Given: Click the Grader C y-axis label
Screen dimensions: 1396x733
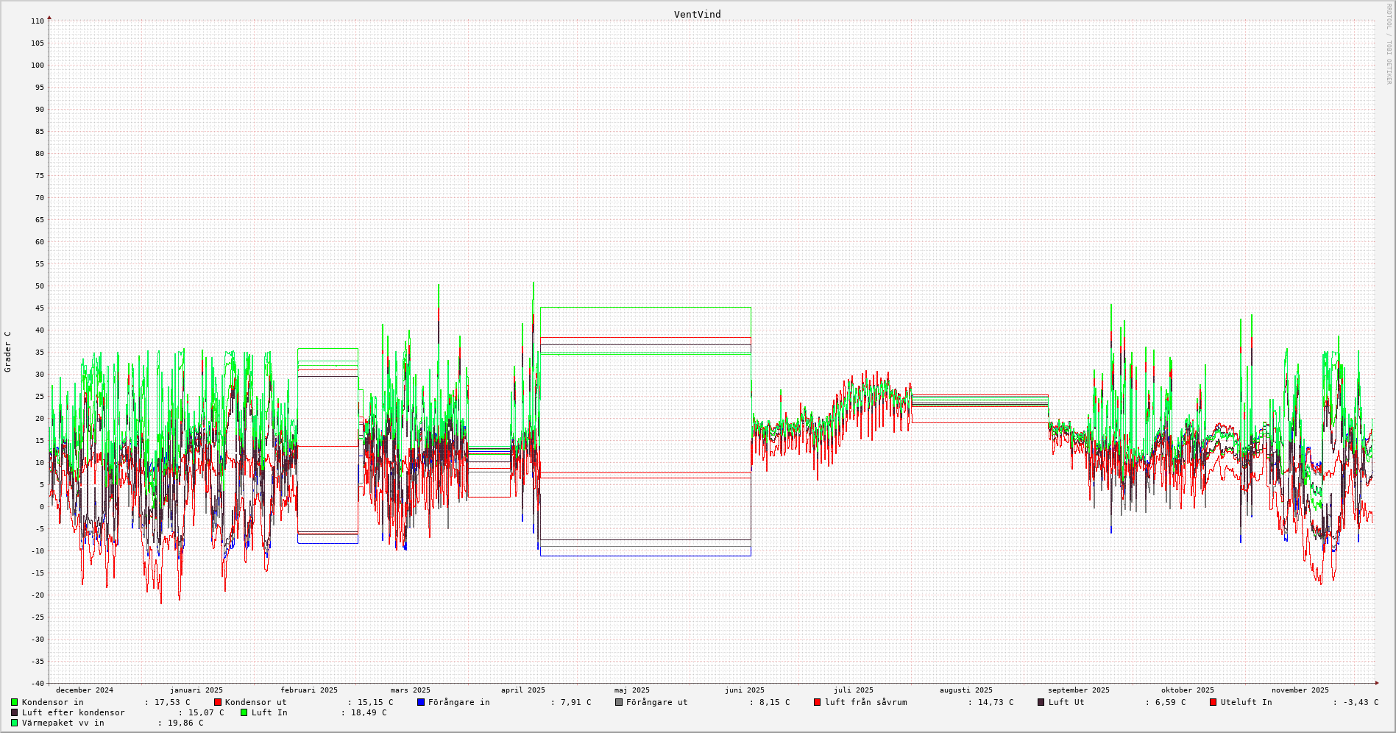Looking at the screenshot, I should 8,351.
